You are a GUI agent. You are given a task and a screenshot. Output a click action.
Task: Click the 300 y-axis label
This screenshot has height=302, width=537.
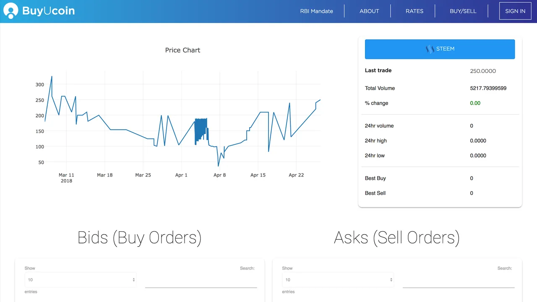point(39,84)
